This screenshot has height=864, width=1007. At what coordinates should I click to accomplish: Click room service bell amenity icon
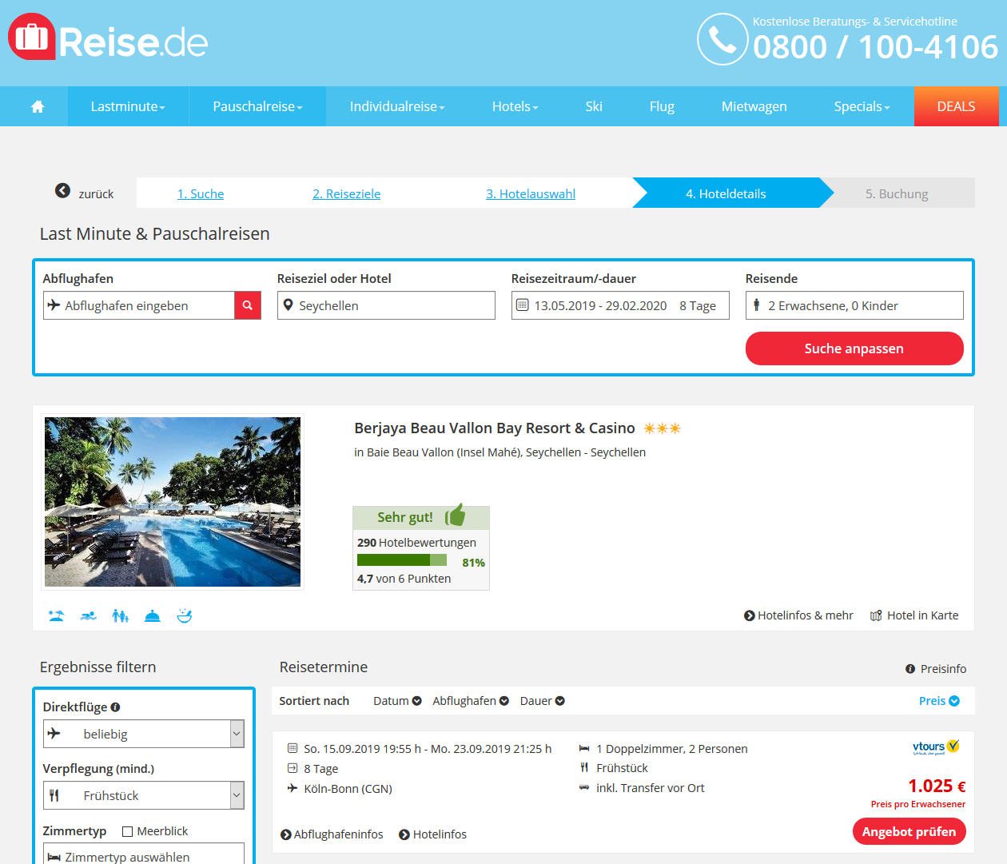153,615
